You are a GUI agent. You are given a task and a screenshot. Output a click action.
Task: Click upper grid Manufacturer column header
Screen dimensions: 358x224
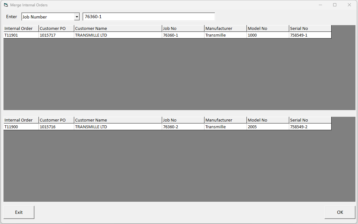(226, 29)
